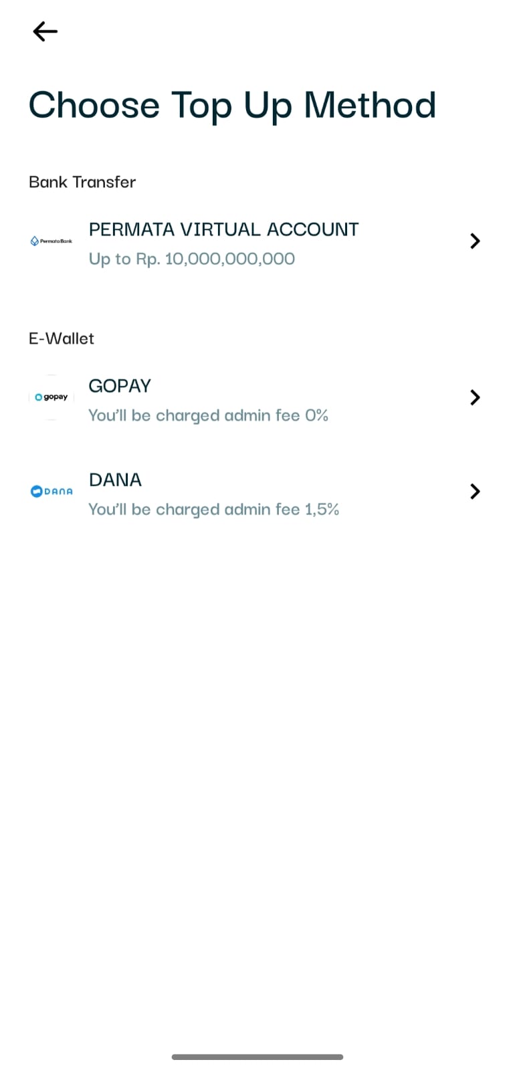
Task: Click DANA's "admin fee 1,5%" description
Action: coord(213,510)
